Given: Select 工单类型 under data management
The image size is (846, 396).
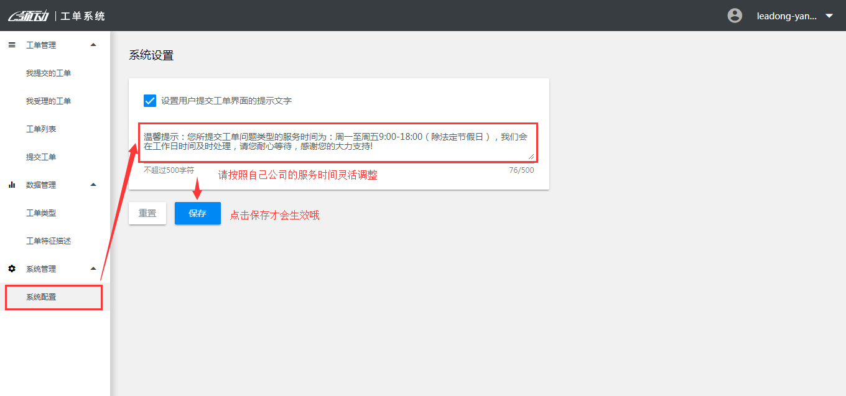Looking at the screenshot, I should (41, 213).
